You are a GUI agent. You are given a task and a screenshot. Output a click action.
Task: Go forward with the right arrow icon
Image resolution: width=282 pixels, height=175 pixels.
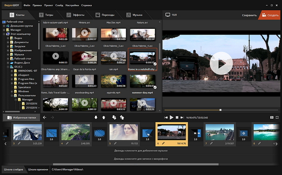pyautogui.click(x=52, y=117)
